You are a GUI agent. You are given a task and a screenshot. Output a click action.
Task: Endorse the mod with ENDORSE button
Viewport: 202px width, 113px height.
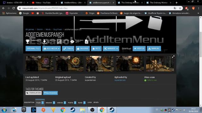click(x=83, y=49)
